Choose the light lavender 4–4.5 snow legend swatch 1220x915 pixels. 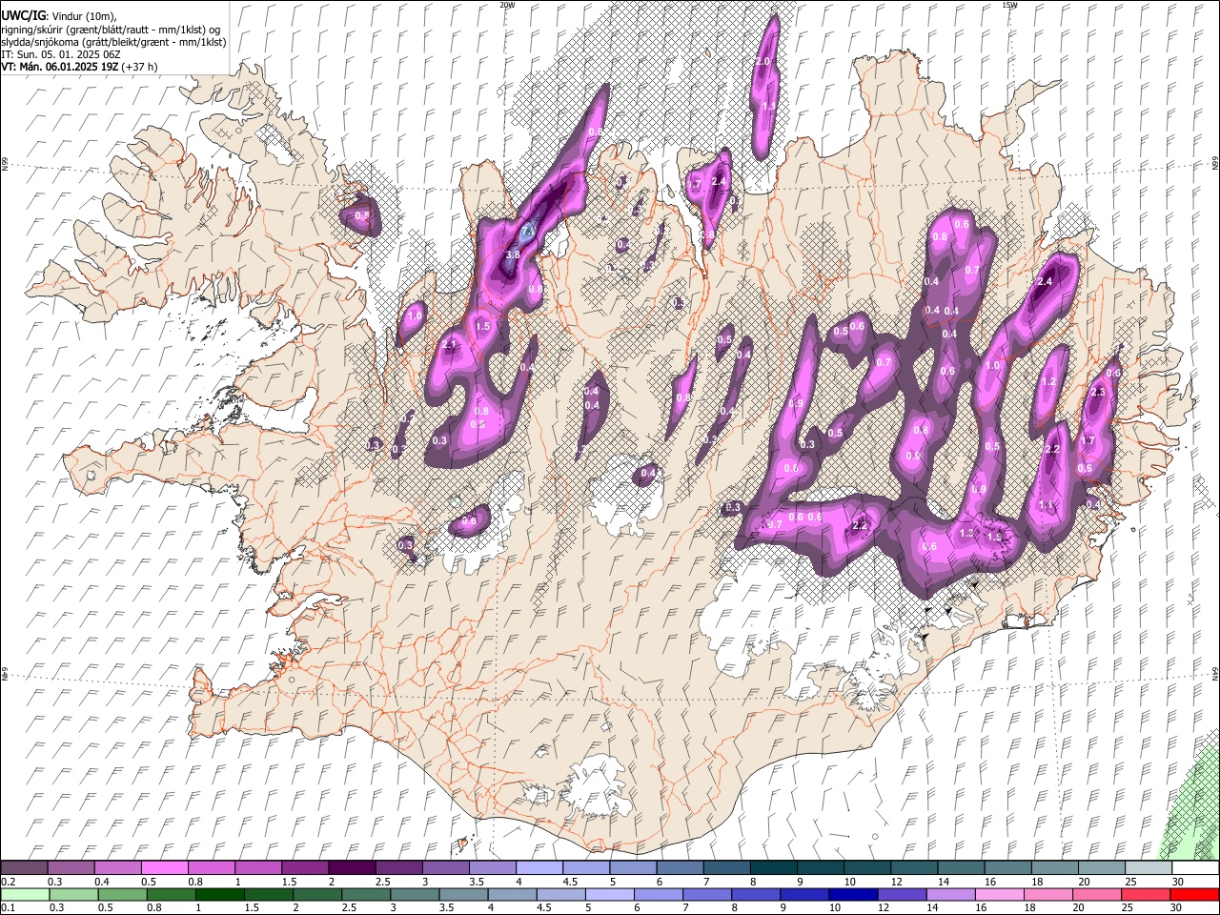click(539, 867)
